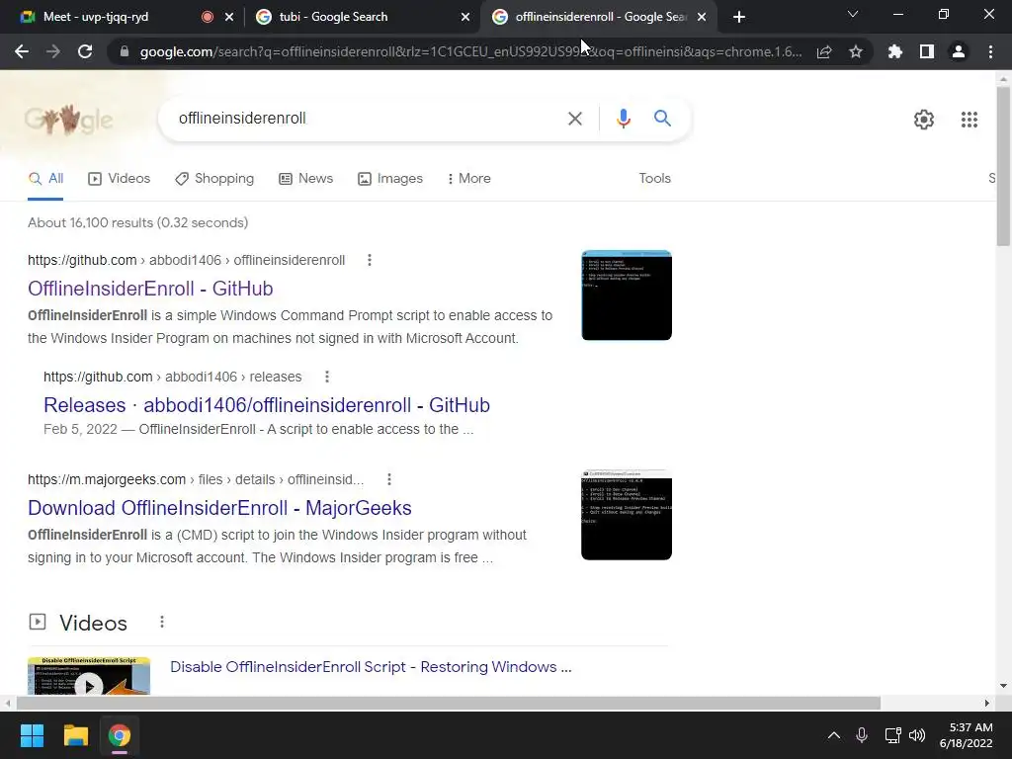The height and width of the screenshot is (759, 1012).
Task: Open the Extensions puzzle icon
Action: (x=895, y=51)
